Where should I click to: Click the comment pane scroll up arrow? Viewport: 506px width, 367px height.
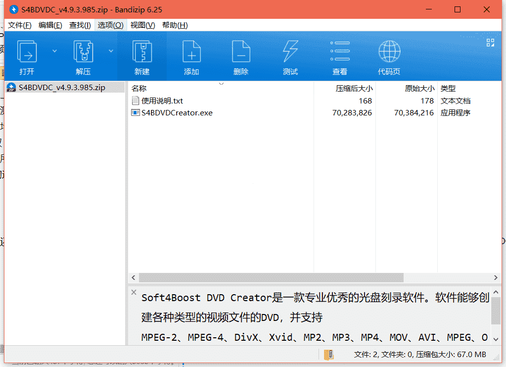click(496, 292)
